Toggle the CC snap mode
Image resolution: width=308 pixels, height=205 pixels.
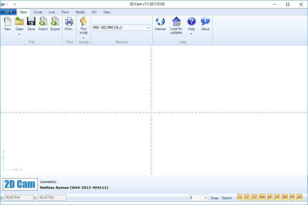(254, 197)
